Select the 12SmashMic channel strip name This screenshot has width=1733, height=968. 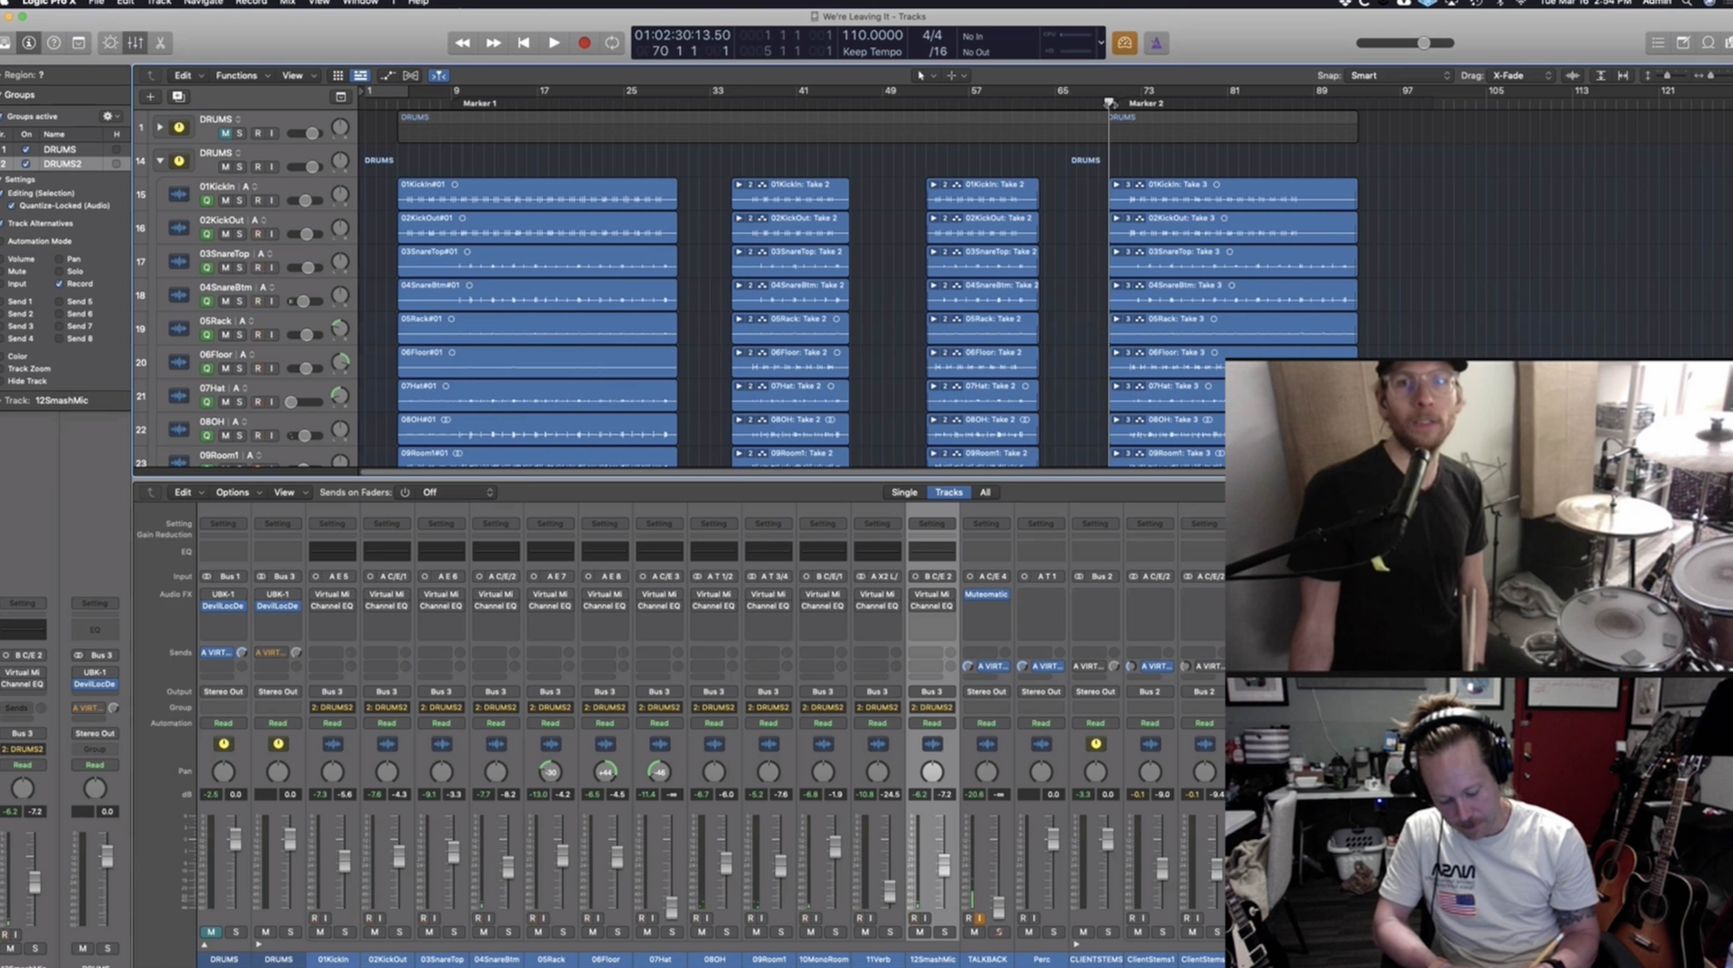point(932,959)
